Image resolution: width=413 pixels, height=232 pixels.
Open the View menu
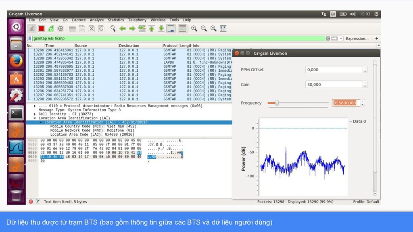[x=54, y=20]
